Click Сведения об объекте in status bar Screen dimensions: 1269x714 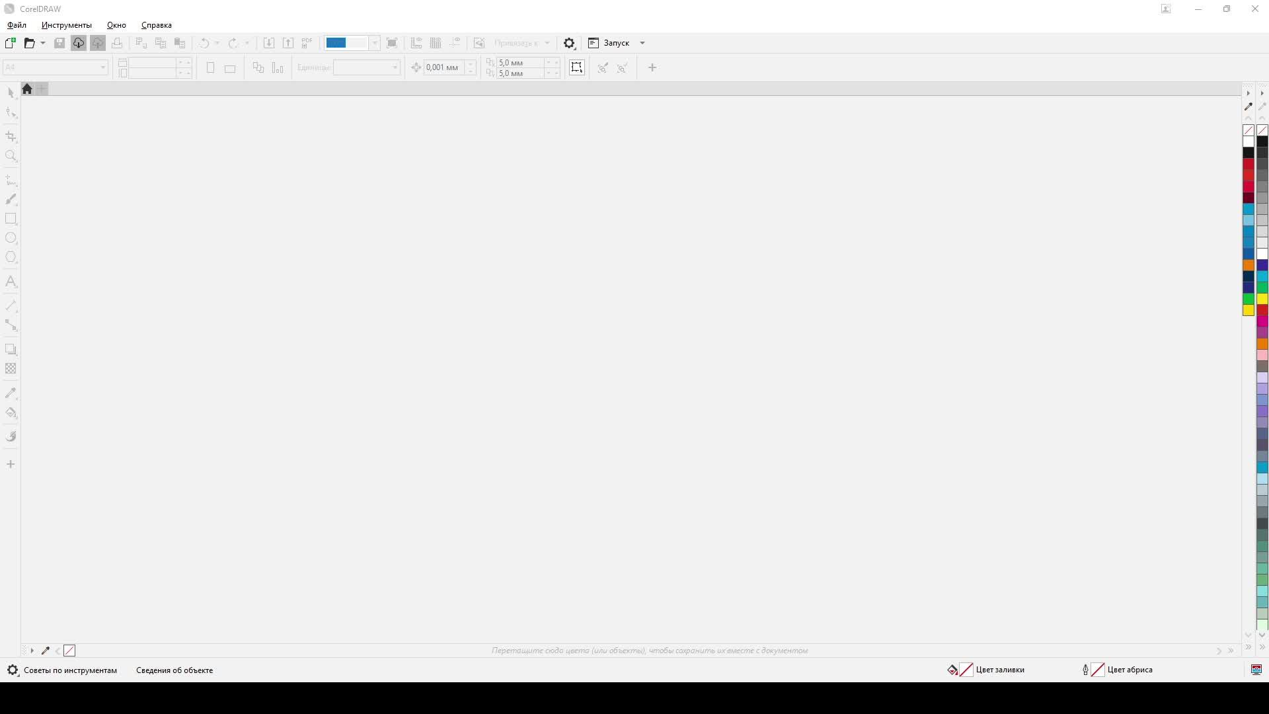point(174,670)
